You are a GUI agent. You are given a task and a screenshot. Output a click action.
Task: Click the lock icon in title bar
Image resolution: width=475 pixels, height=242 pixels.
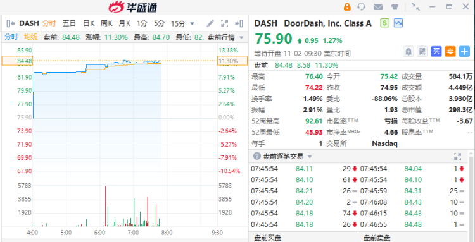(347, 7)
